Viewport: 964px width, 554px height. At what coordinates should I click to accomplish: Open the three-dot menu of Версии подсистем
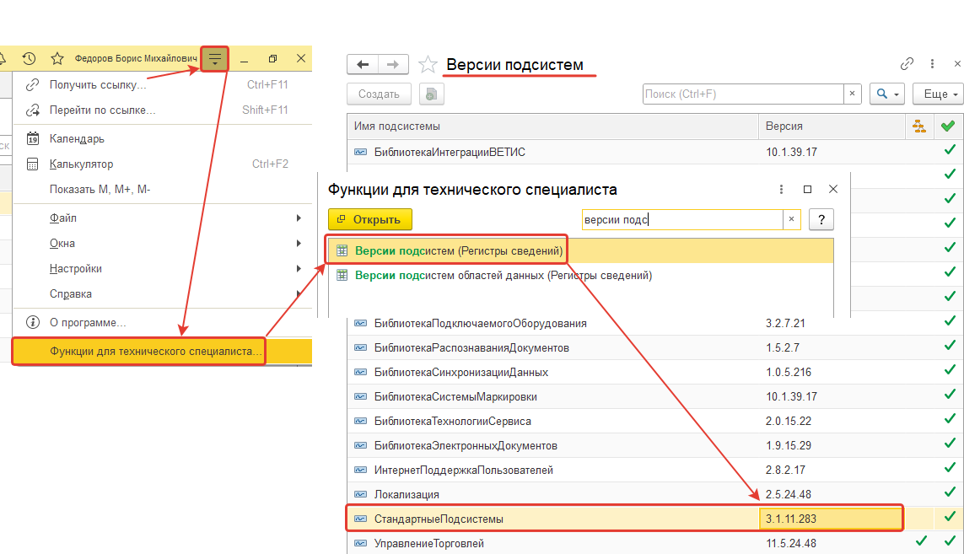(x=932, y=64)
